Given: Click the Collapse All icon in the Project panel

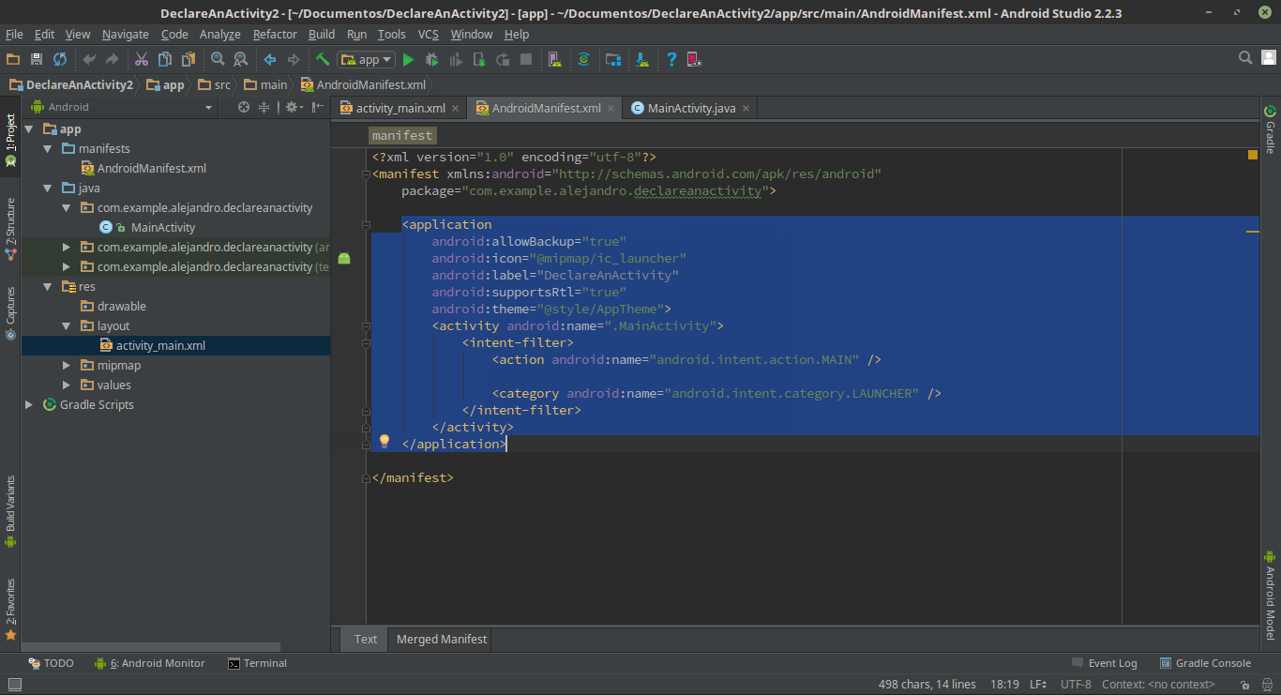Looking at the screenshot, I should (264, 107).
